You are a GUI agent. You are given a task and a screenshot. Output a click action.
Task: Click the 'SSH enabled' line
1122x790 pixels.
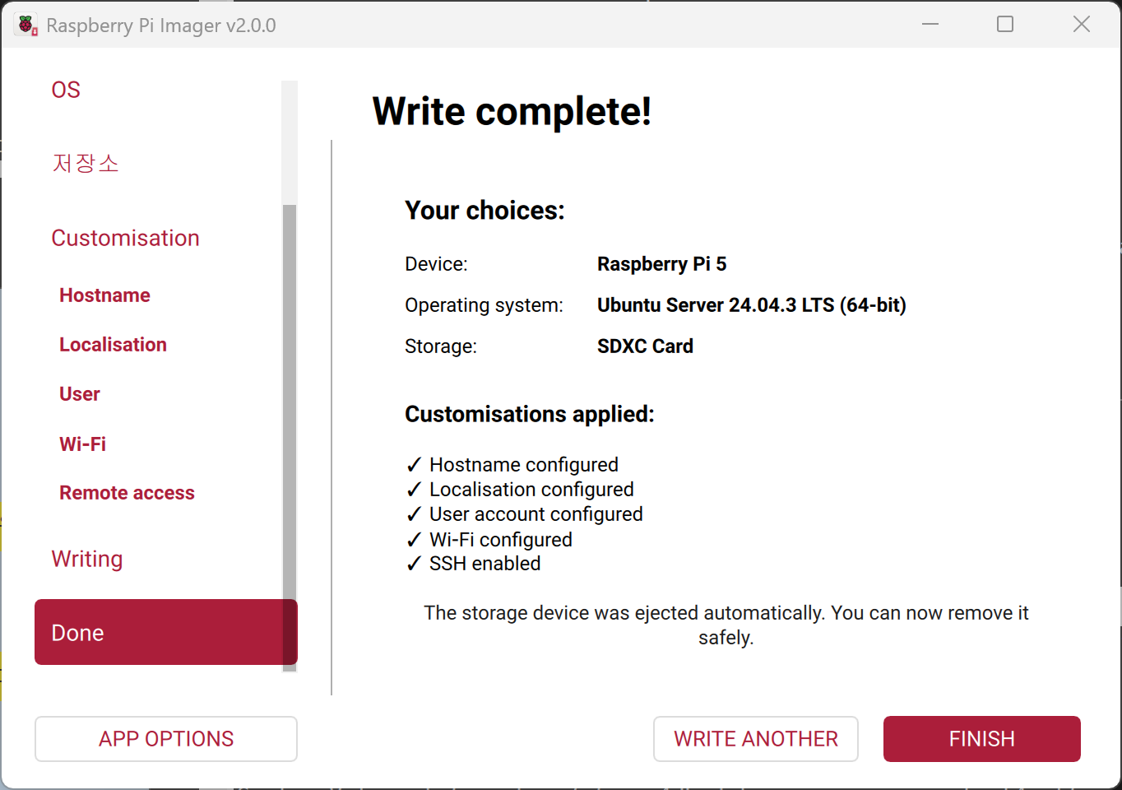474,564
